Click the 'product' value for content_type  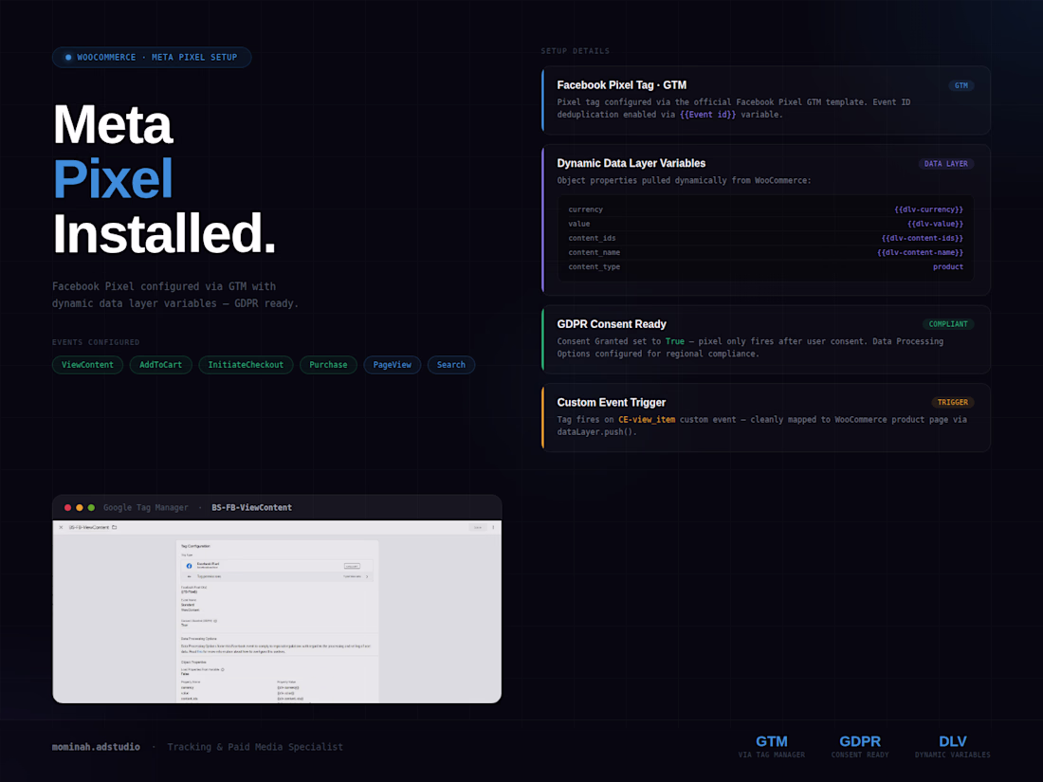pos(948,267)
